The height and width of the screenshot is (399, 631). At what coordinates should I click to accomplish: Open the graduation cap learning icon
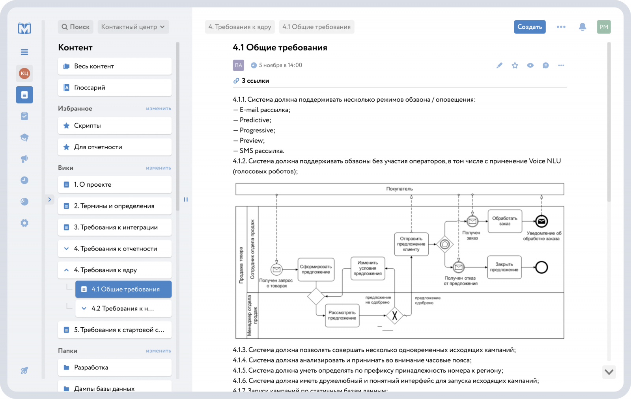coord(24,137)
